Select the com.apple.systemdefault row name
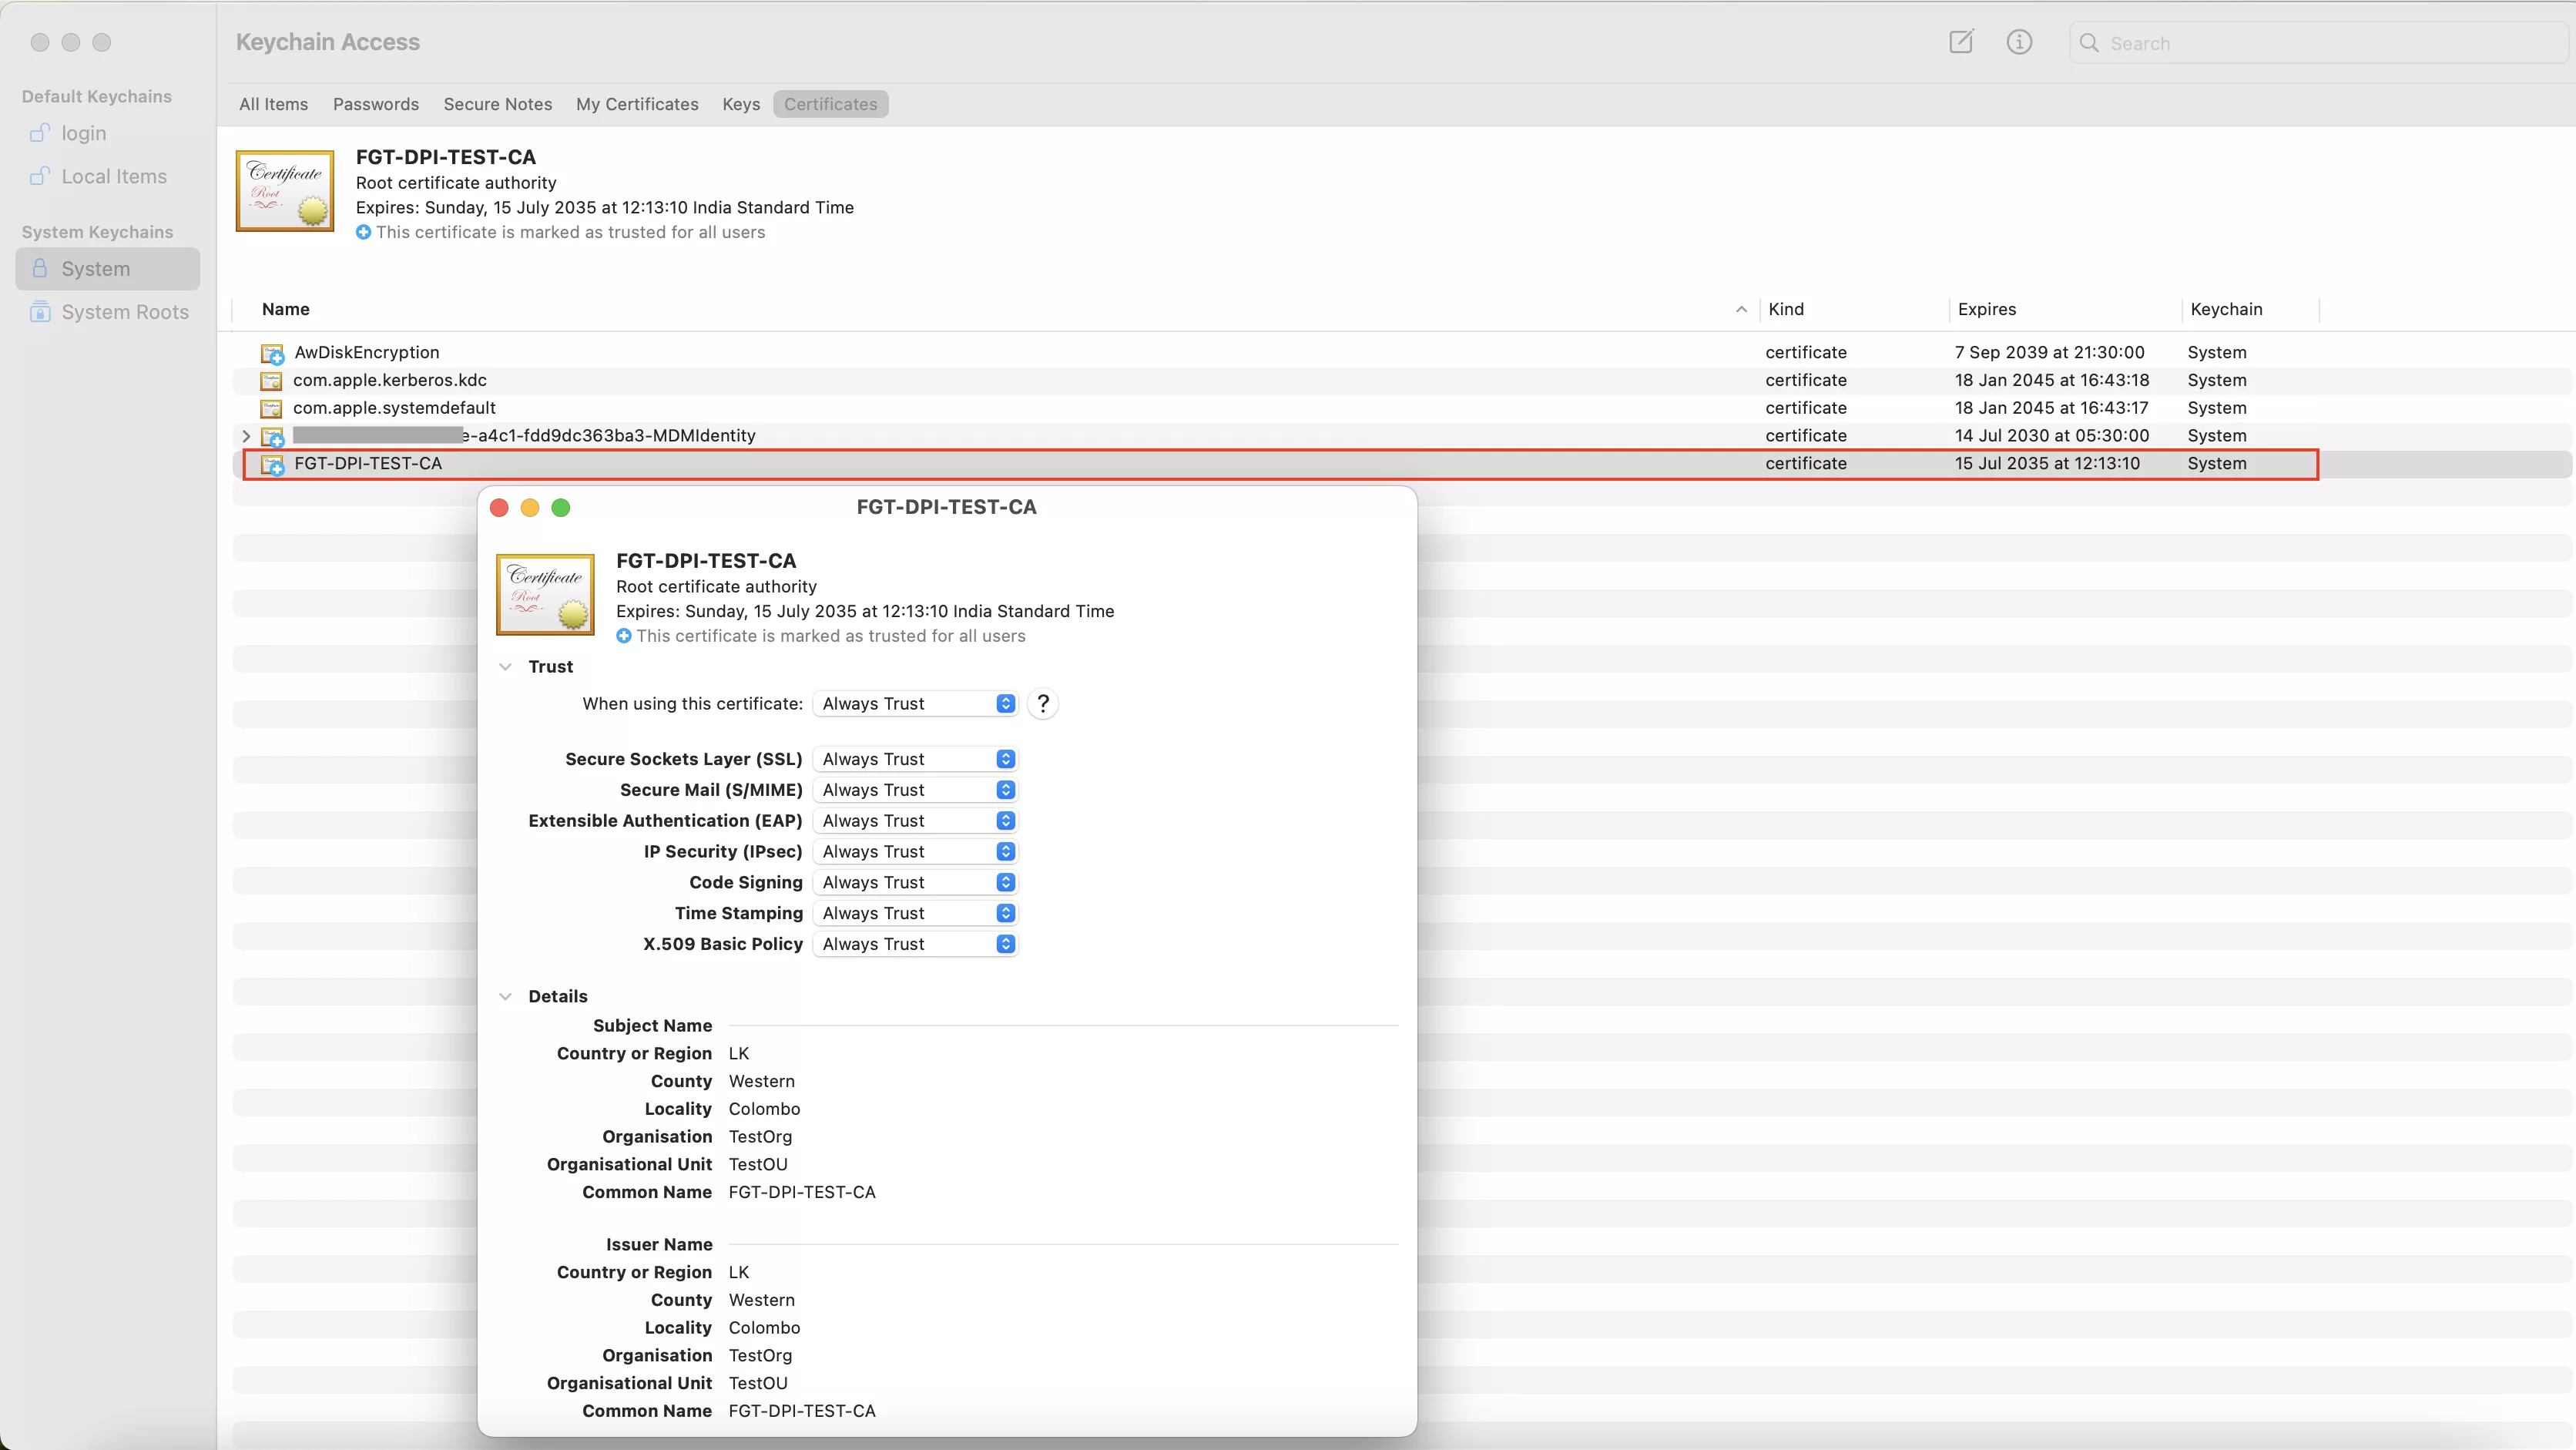Image resolution: width=2576 pixels, height=1450 pixels. 394,408
